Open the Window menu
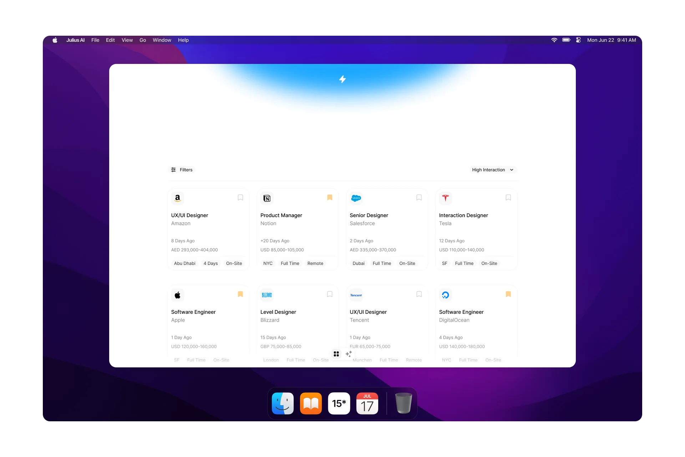 pos(162,40)
